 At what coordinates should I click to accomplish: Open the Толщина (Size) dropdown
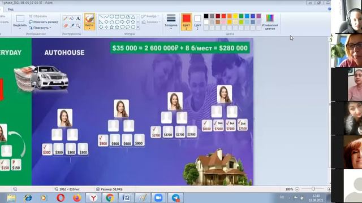tap(171, 22)
